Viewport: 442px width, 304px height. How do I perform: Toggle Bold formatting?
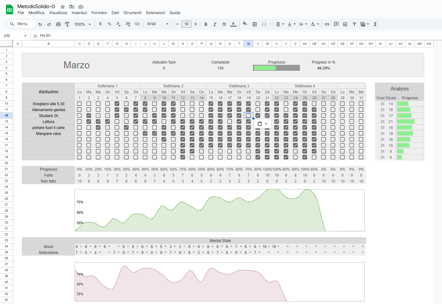tap(206, 24)
